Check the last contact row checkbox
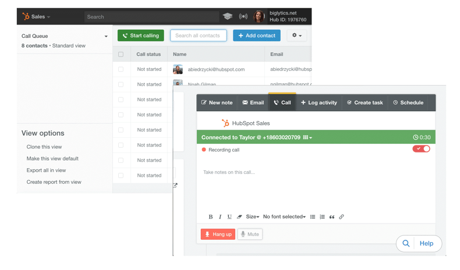 [121, 175]
